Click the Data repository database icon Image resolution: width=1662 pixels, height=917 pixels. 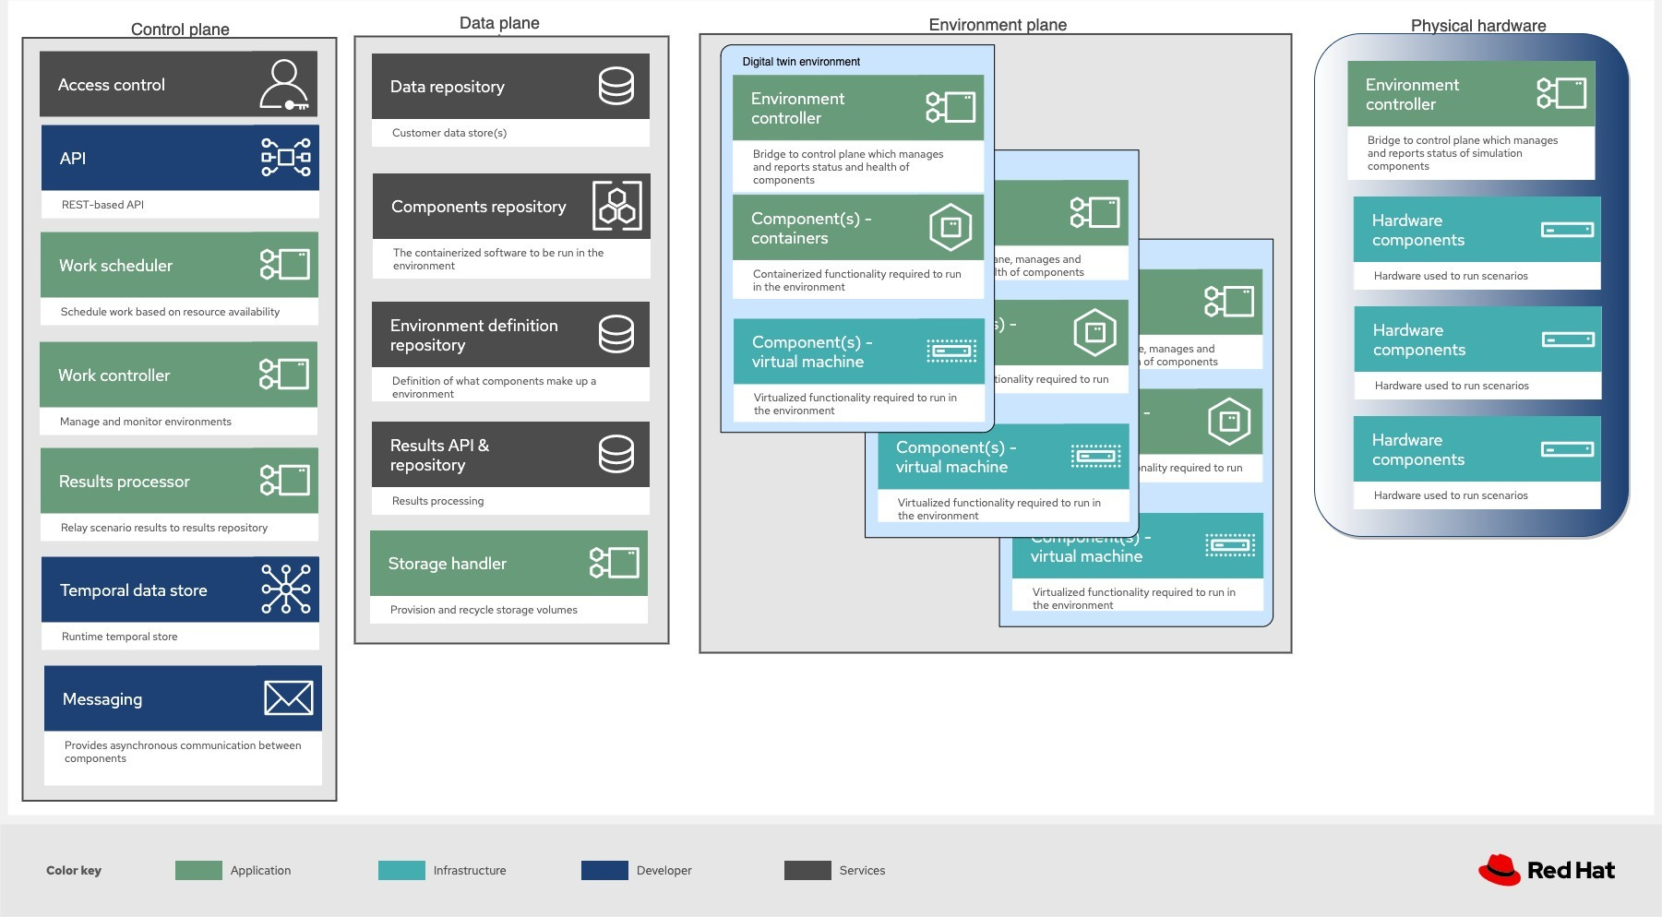pos(616,87)
